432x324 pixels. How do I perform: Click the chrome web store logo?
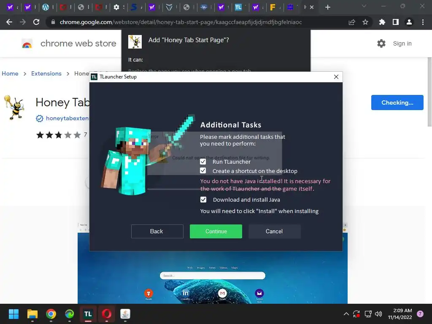click(27, 43)
